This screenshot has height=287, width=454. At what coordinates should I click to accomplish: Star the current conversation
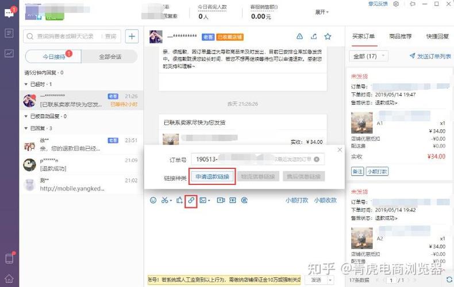click(328, 37)
